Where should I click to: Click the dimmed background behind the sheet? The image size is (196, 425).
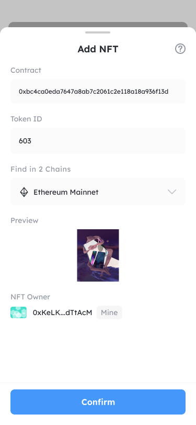click(98, 11)
